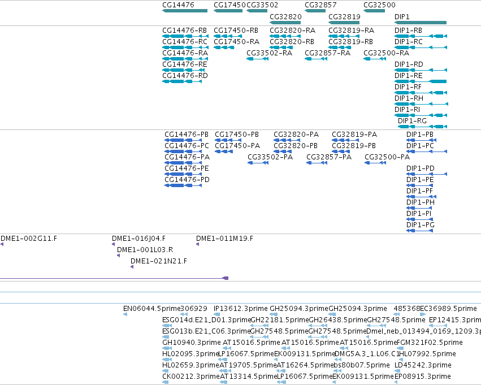Select EST GH26438.5prime
The image size is (481, 385).
coord(338,320)
